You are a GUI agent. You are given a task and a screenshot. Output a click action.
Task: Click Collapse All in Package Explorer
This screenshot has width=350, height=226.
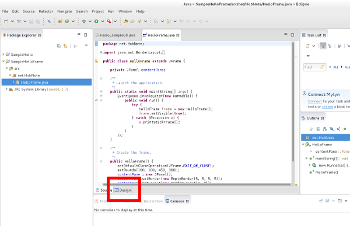click(x=59, y=46)
